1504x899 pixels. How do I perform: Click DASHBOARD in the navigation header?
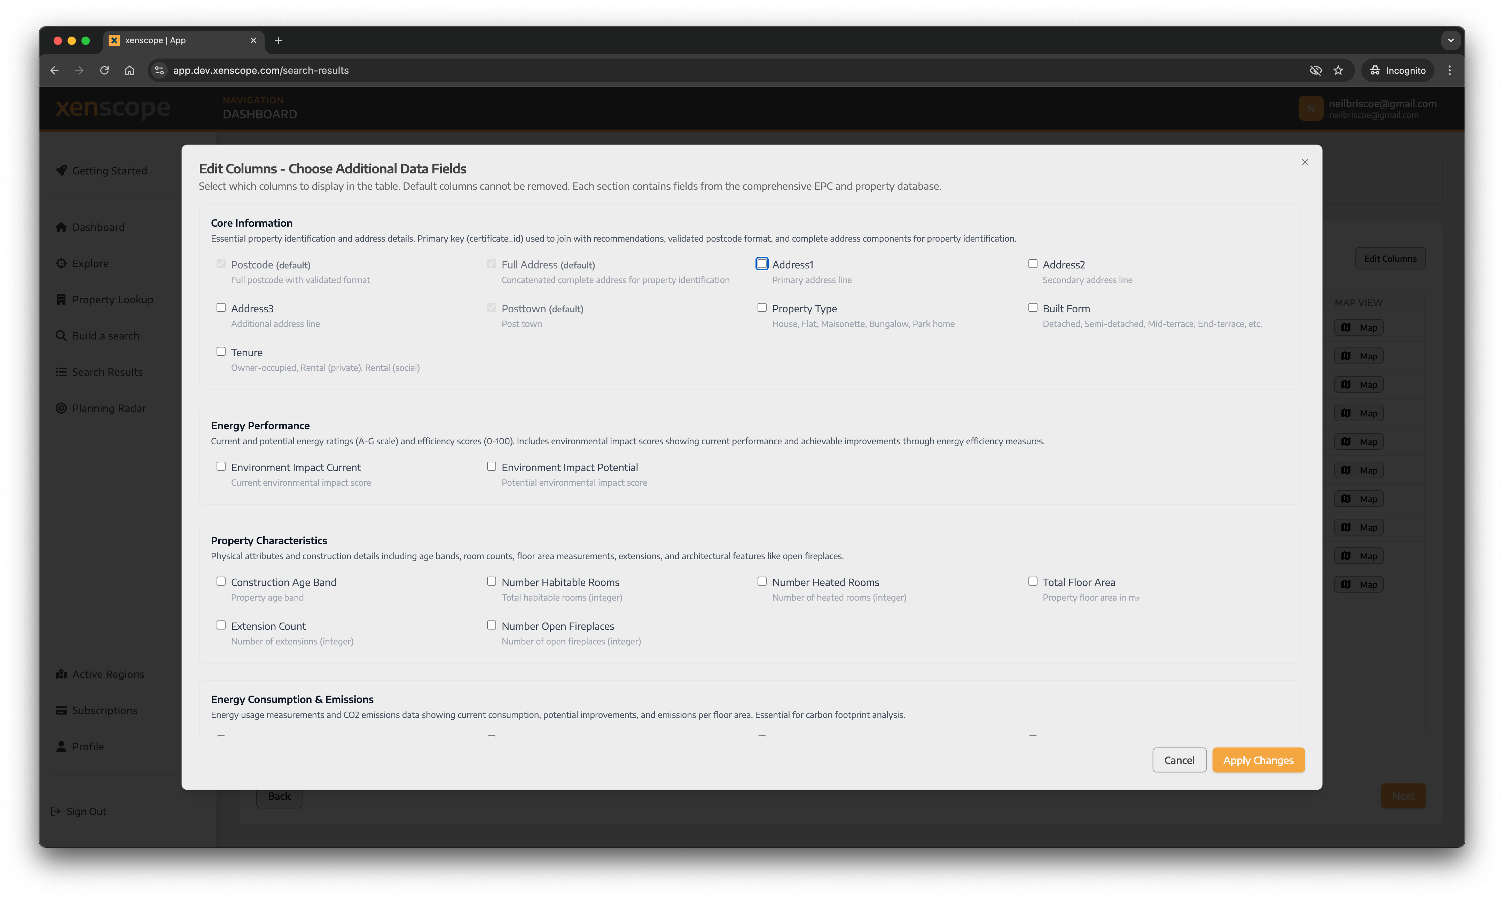coord(259,115)
